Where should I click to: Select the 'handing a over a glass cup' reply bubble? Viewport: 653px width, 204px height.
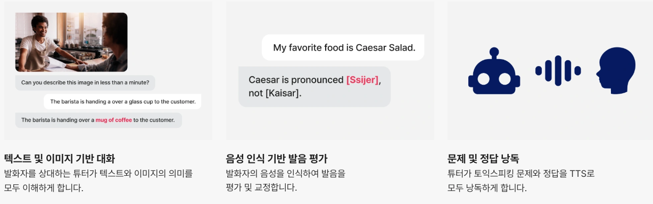click(x=122, y=101)
